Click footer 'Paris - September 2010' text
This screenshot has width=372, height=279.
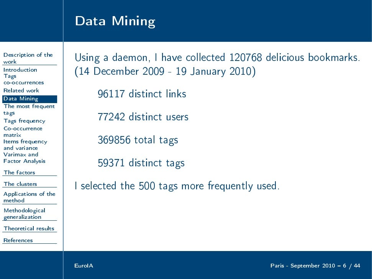click(303, 266)
